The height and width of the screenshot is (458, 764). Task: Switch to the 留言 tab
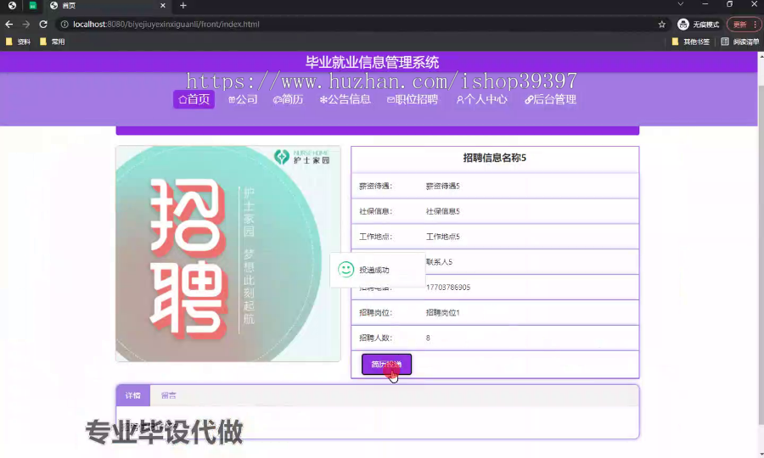coord(169,395)
